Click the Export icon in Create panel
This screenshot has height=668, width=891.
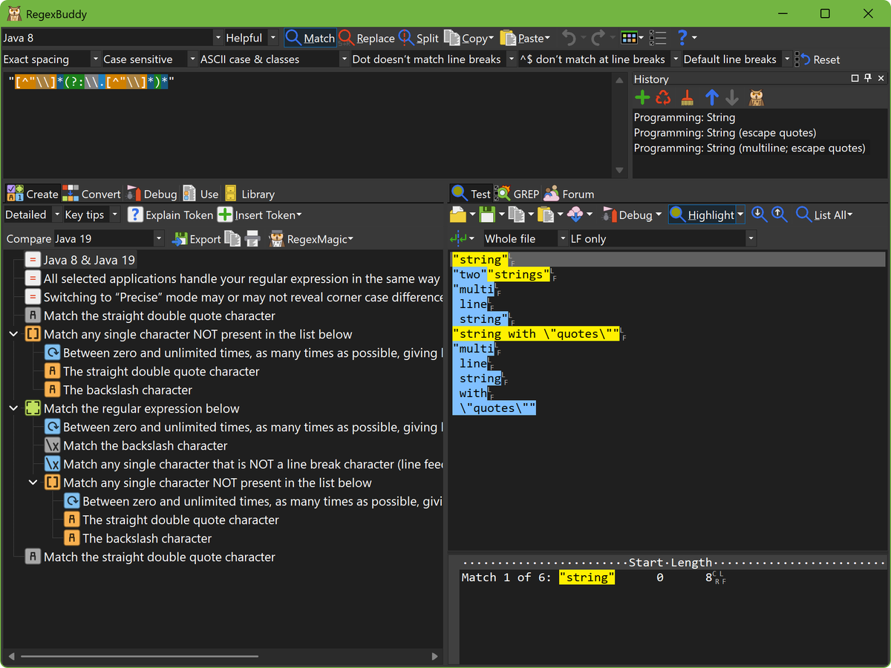click(180, 239)
